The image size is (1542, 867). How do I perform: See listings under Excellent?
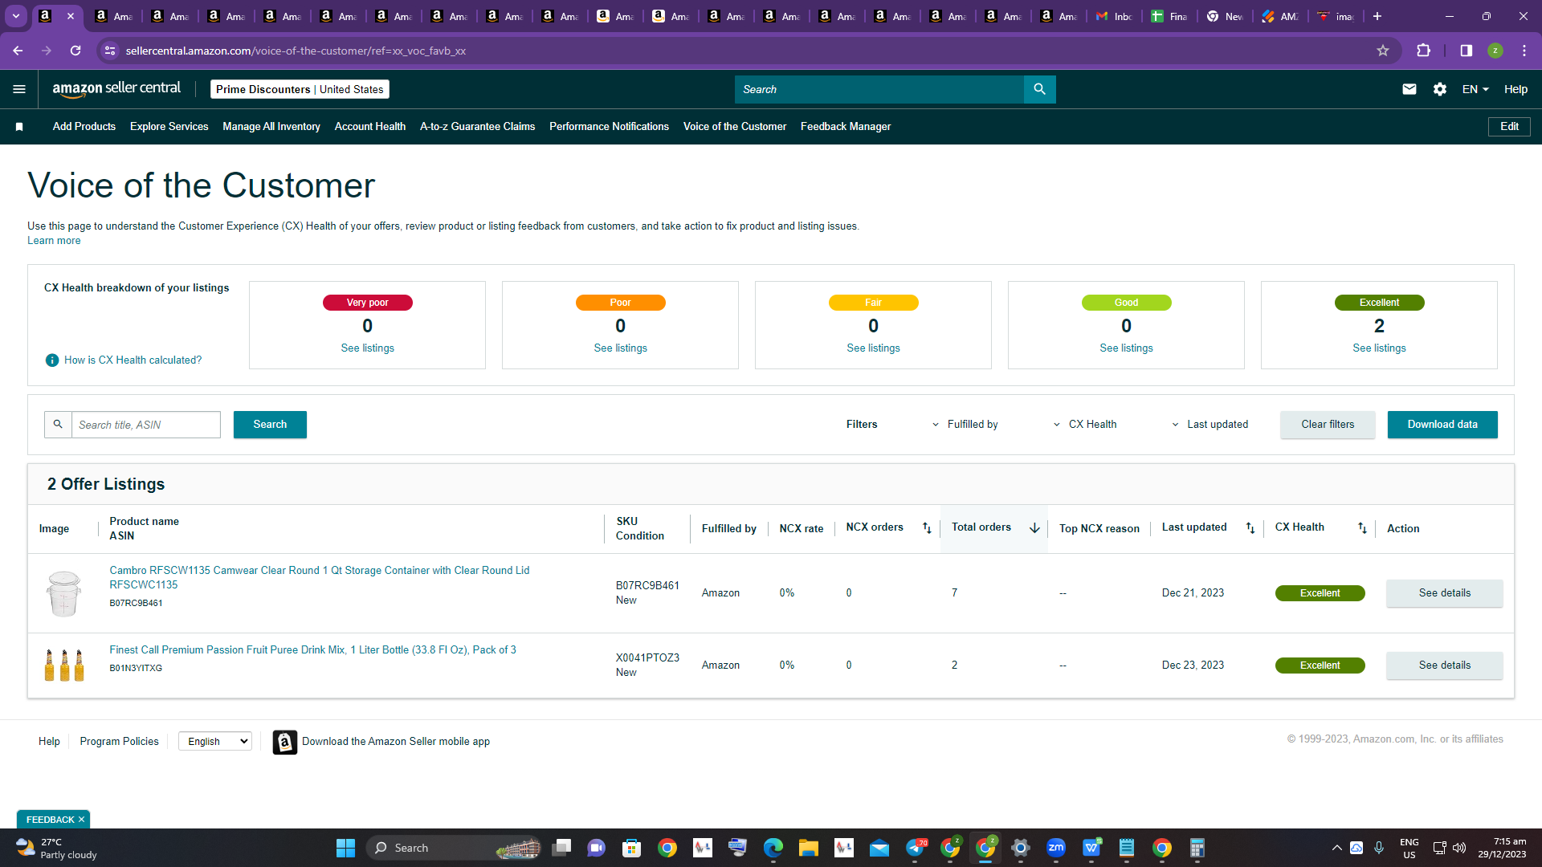point(1379,348)
